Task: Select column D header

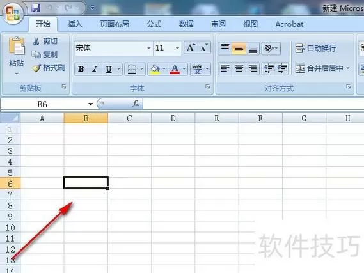Action: 173,118
